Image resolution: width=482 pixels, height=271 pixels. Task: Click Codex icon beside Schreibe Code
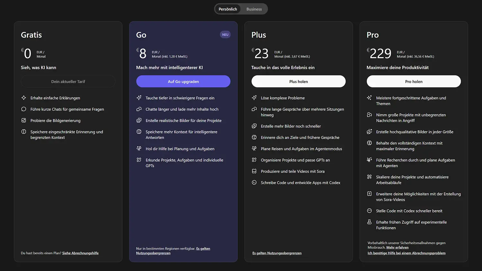point(254,182)
